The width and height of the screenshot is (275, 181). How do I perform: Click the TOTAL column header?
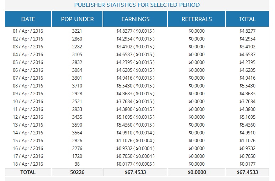click(x=247, y=19)
